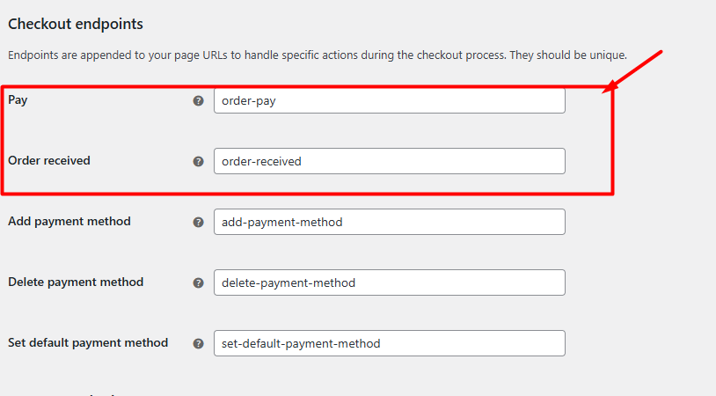Select the "Add payment method" label
Image resolution: width=716 pixels, height=396 pixels.
[69, 222]
